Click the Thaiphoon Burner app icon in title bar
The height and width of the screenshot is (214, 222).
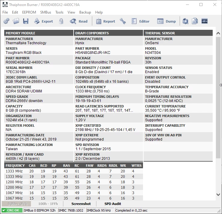5,5
